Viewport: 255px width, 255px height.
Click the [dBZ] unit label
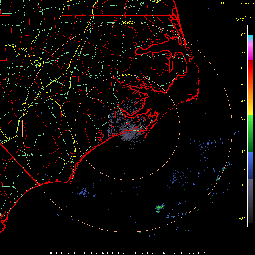click(x=241, y=20)
